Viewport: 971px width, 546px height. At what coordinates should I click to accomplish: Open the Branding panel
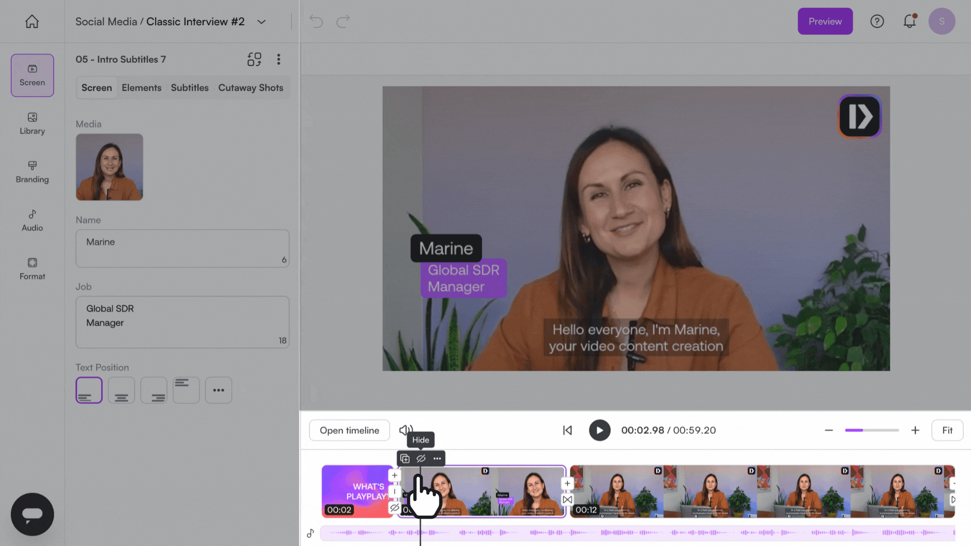click(x=32, y=172)
